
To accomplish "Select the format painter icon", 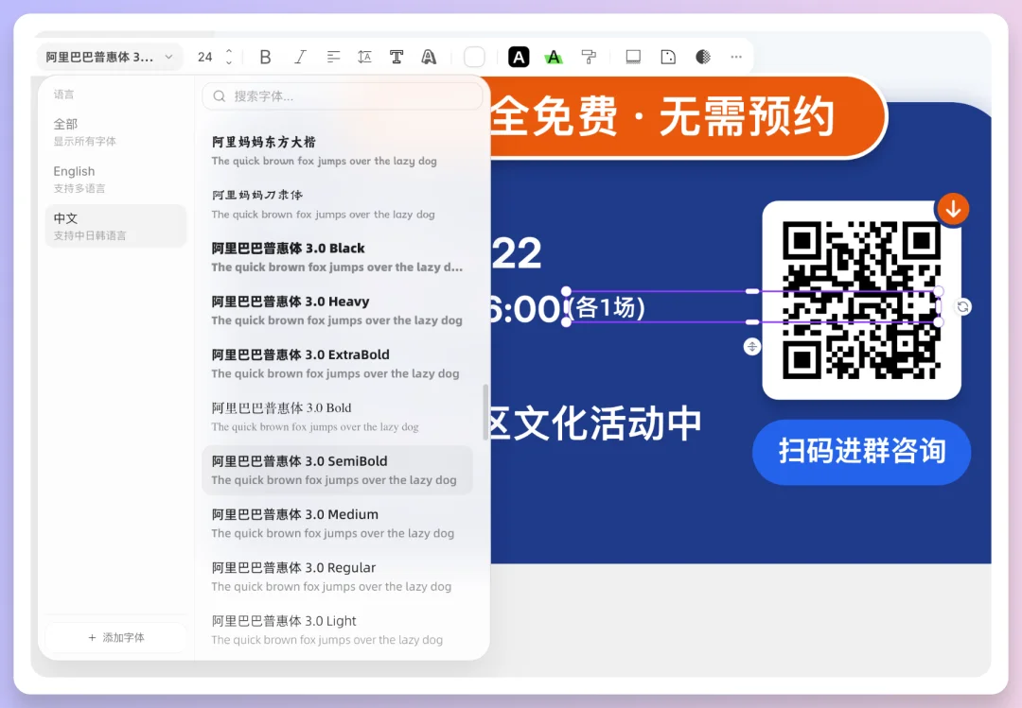I will click(x=589, y=57).
